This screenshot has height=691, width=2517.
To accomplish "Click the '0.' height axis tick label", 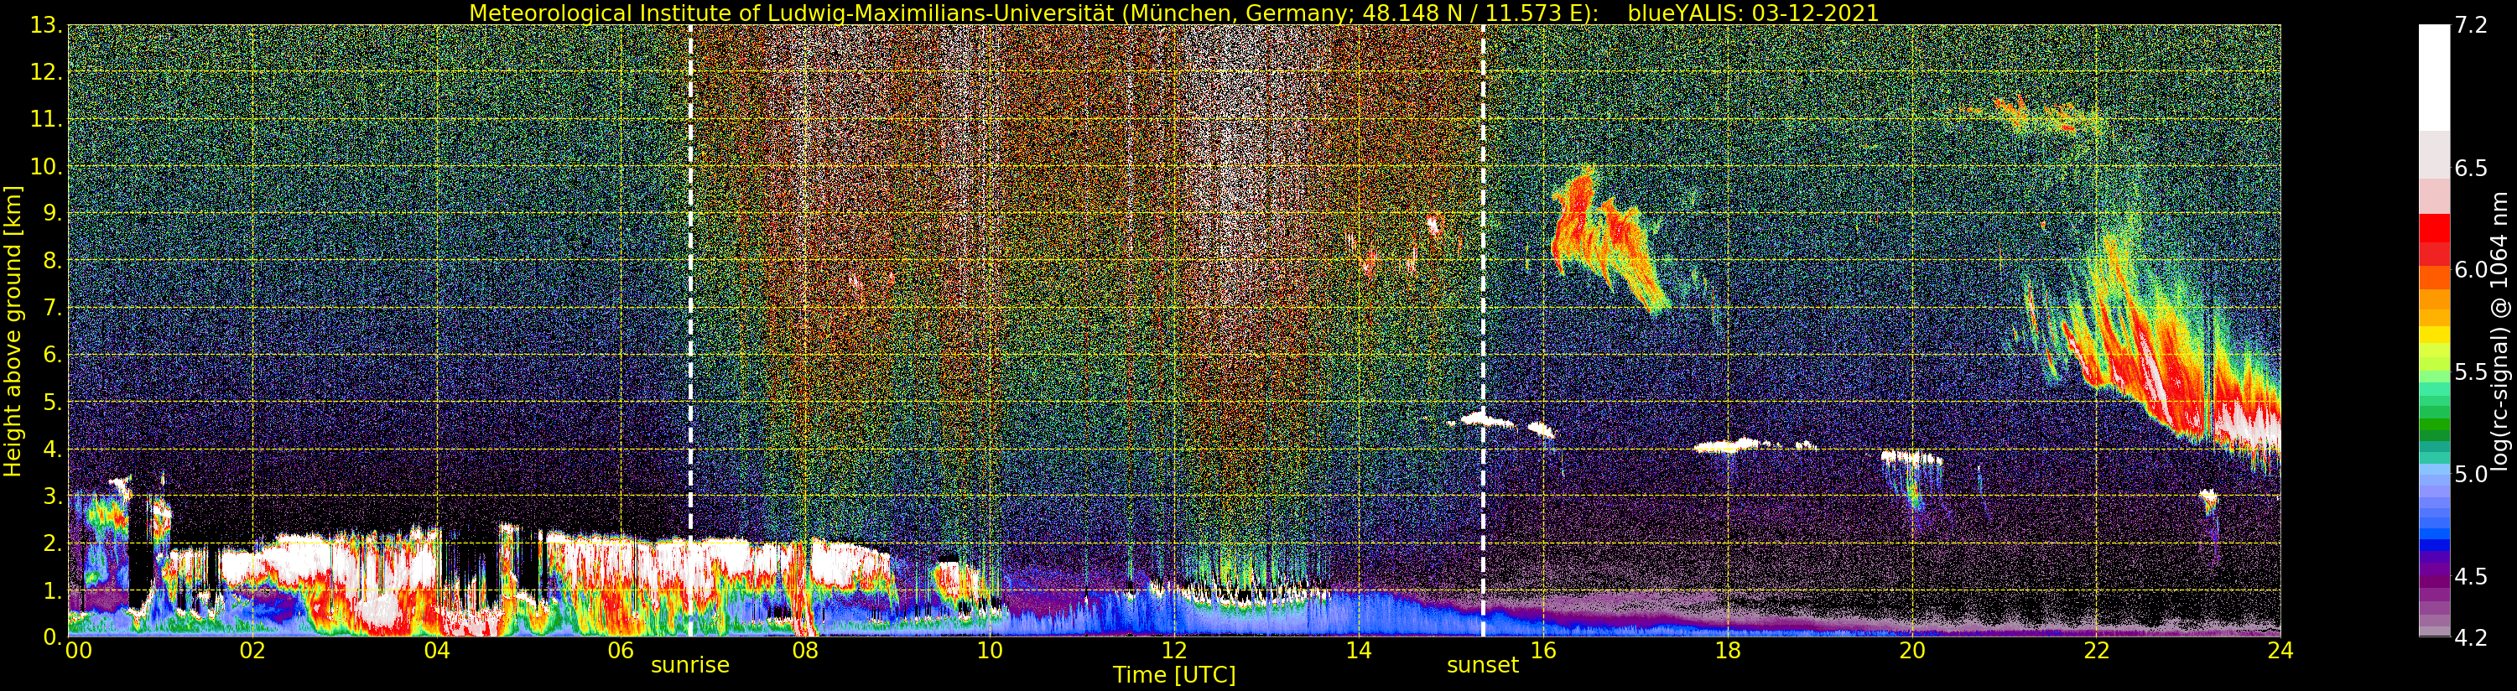I will click(x=53, y=636).
